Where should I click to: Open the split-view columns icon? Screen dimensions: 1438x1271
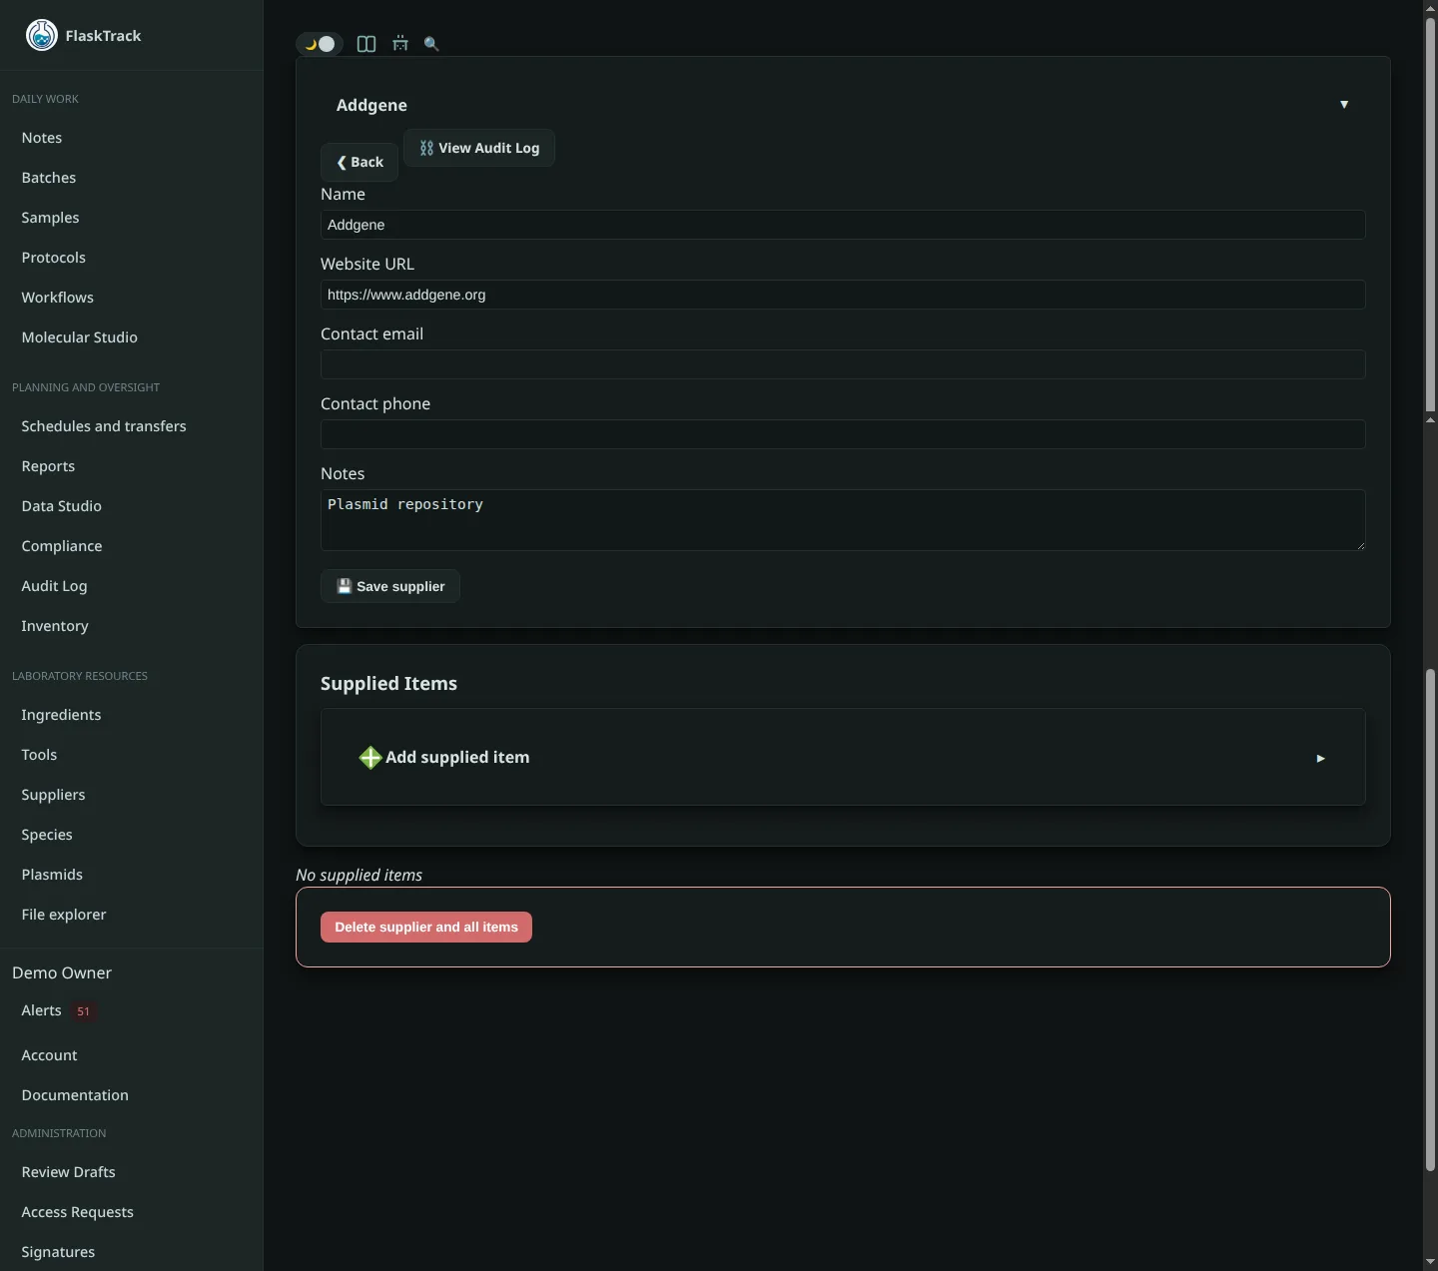coord(366,44)
